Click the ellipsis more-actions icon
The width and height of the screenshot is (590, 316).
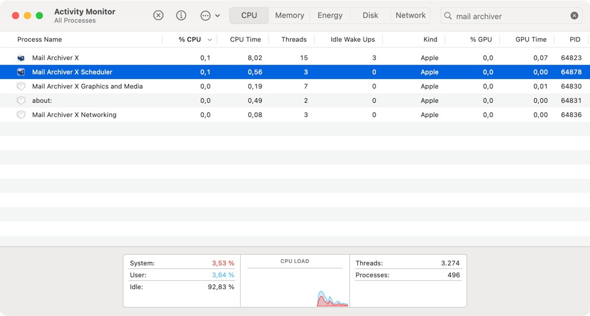tap(206, 15)
